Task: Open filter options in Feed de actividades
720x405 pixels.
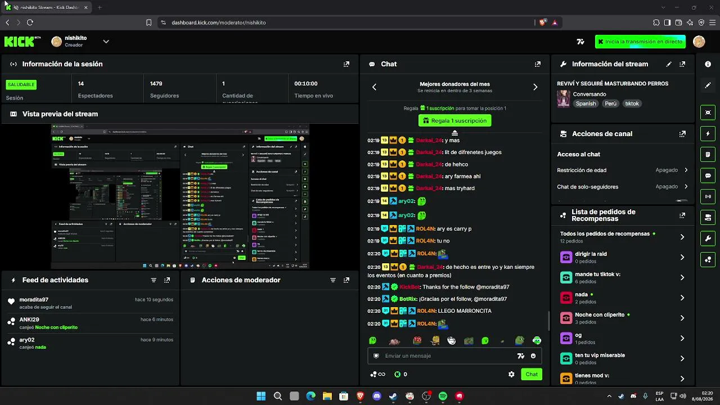Action: [154, 280]
